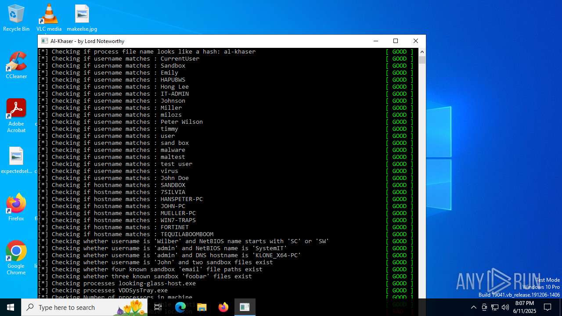Image resolution: width=562 pixels, height=316 pixels.
Task: Click the line mentioning 'KLONE_X64-PC'
Action: (x=169, y=255)
